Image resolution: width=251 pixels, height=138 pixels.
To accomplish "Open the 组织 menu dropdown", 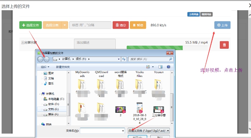I will (45, 67).
